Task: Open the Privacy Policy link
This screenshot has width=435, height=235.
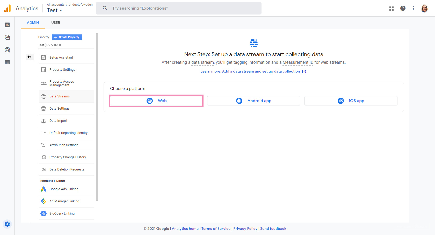Action: (245, 229)
